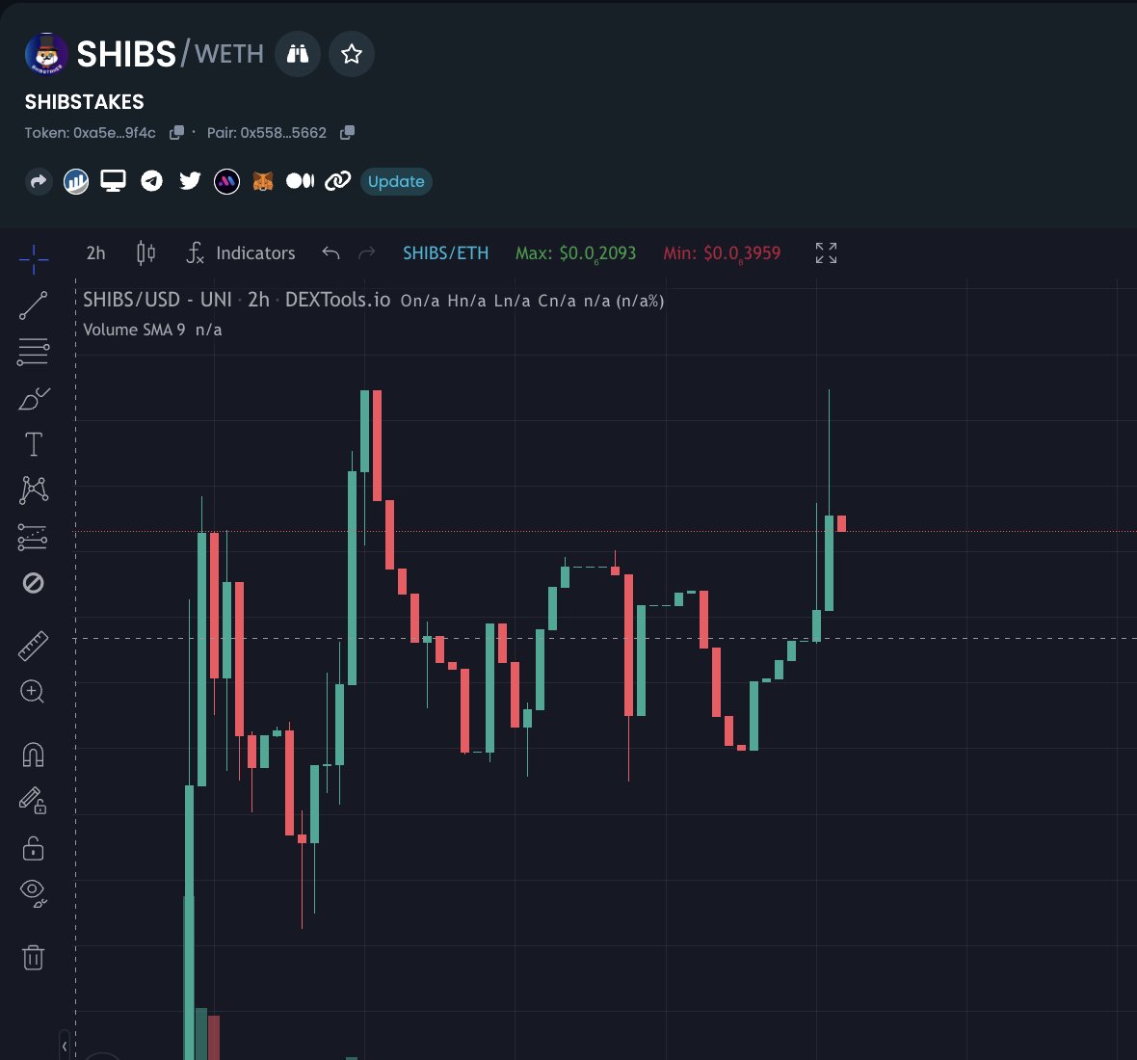Select the crosshair cursor tool
This screenshot has width=1137, height=1060.
pyautogui.click(x=34, y=259)
